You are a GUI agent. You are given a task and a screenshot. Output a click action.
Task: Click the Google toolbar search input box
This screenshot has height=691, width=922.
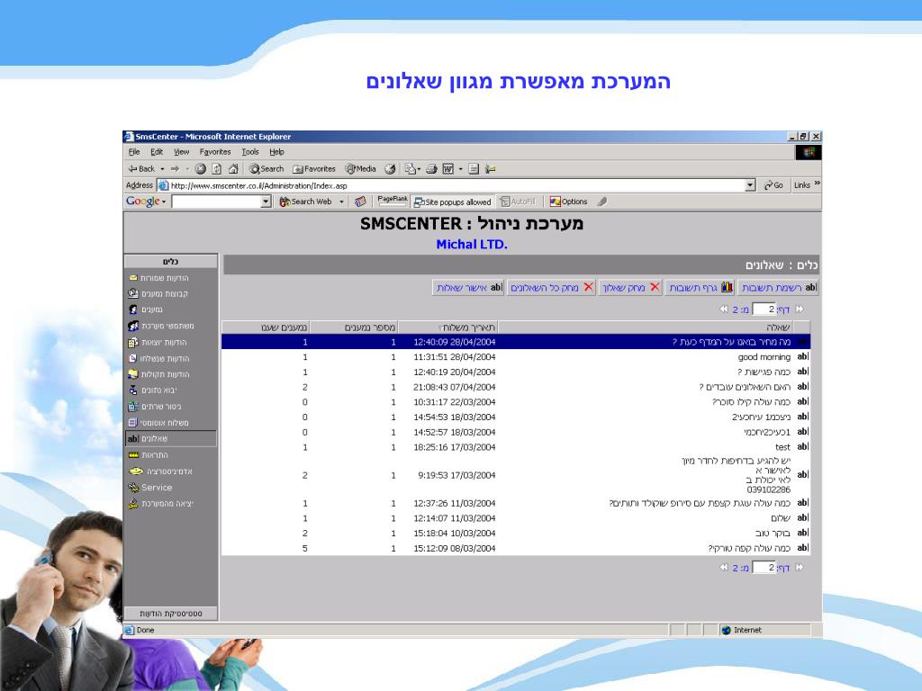(216, 202)
